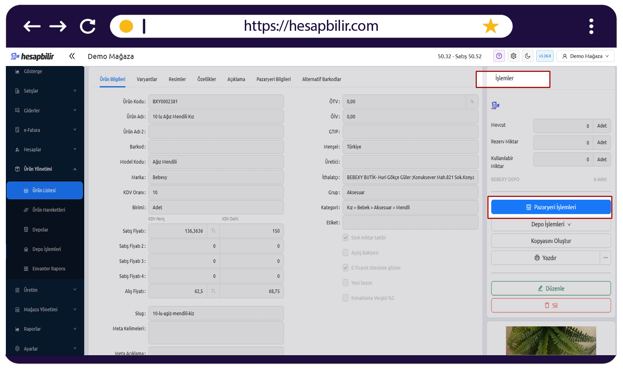623x385 pixels.
Task: Click the Slug input field
Action: [216, 313]
